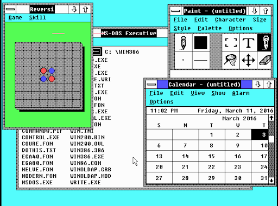The height and width of the screenshot is (206, 278).
Task: Click the MS-DOS Executive title bar
Action: (x=130, y=33)
